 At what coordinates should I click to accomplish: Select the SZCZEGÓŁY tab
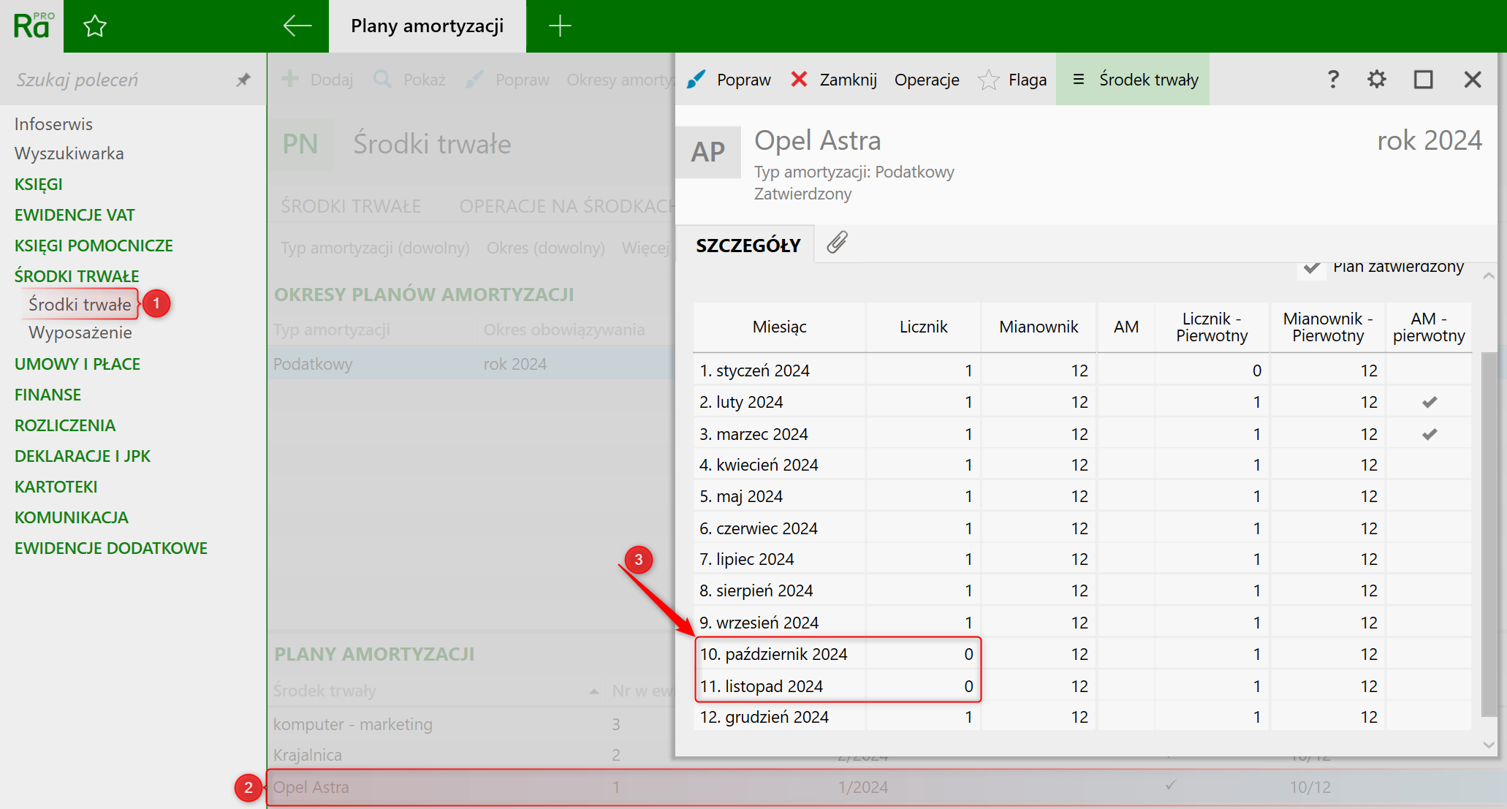748,246
